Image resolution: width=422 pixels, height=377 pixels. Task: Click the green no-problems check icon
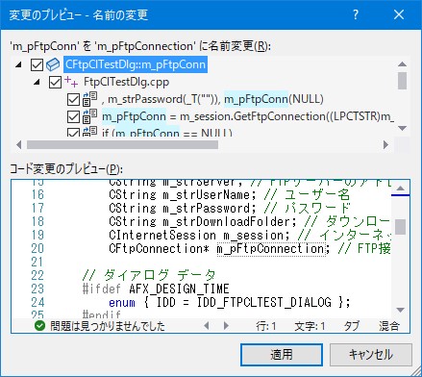tap(39, 326)
